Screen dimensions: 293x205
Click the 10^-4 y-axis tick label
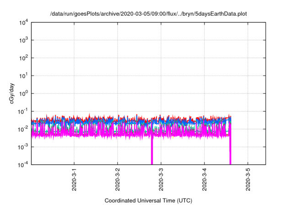coord(23,164)
